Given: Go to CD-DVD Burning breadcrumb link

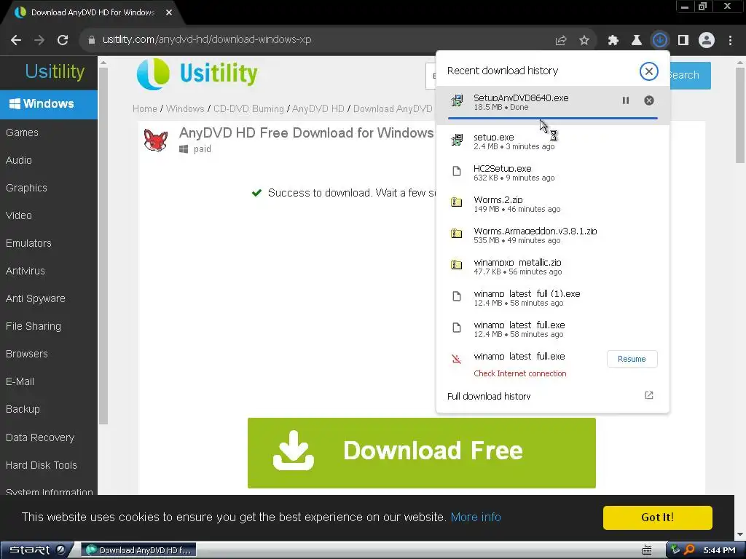Looking at the screenshot, I should tap(248, 109).
